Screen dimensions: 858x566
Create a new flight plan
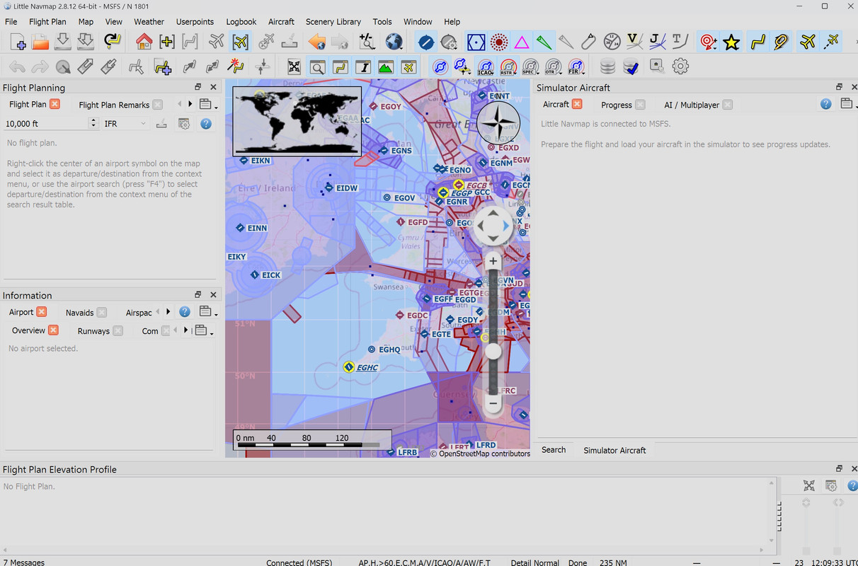[x=18, y=42]
